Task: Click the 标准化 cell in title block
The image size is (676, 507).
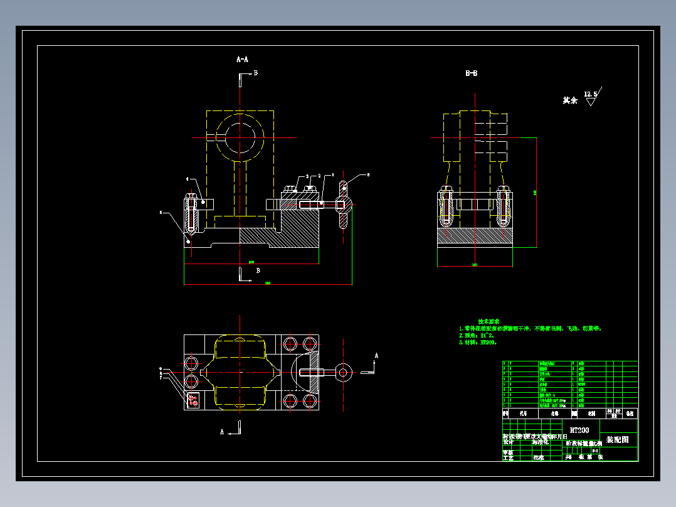Action: (540, 442)
